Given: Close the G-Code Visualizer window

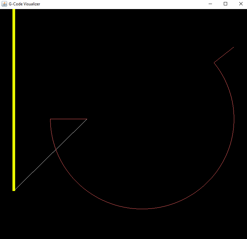Looking at the screenshot, I should [241, 4].
